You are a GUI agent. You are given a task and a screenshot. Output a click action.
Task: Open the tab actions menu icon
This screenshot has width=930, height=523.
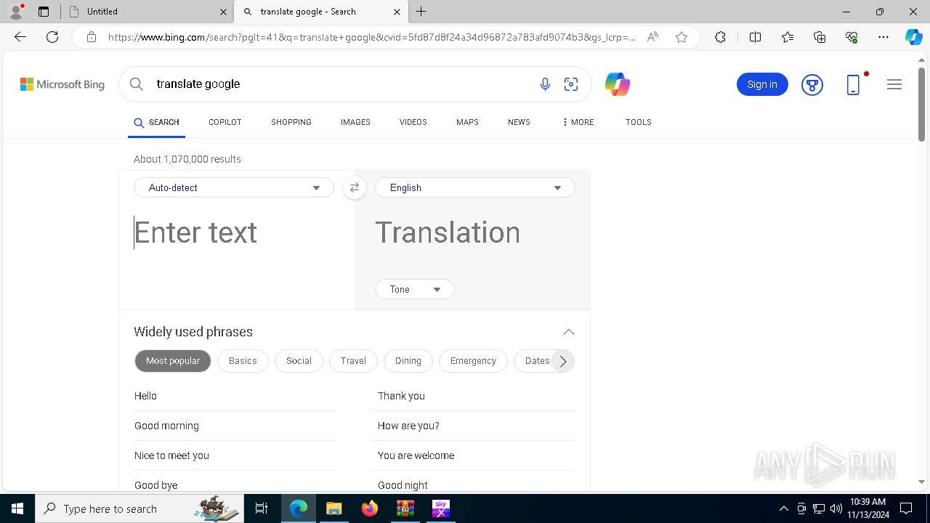point(44,12)
